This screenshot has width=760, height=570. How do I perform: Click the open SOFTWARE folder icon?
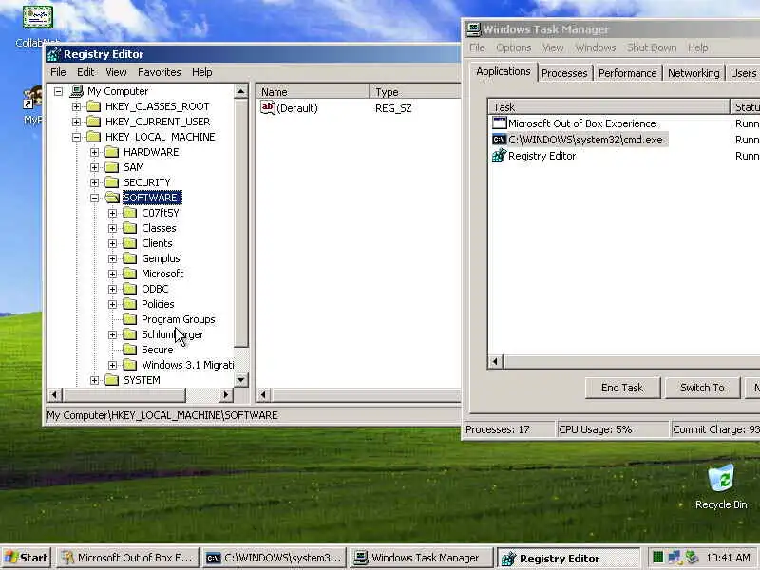click(x=112, y=198)
